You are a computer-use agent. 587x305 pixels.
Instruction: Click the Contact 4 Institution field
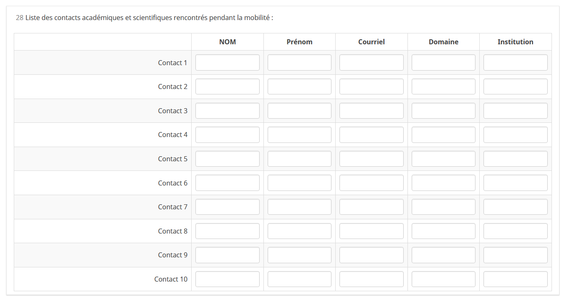tap(515, 135)
